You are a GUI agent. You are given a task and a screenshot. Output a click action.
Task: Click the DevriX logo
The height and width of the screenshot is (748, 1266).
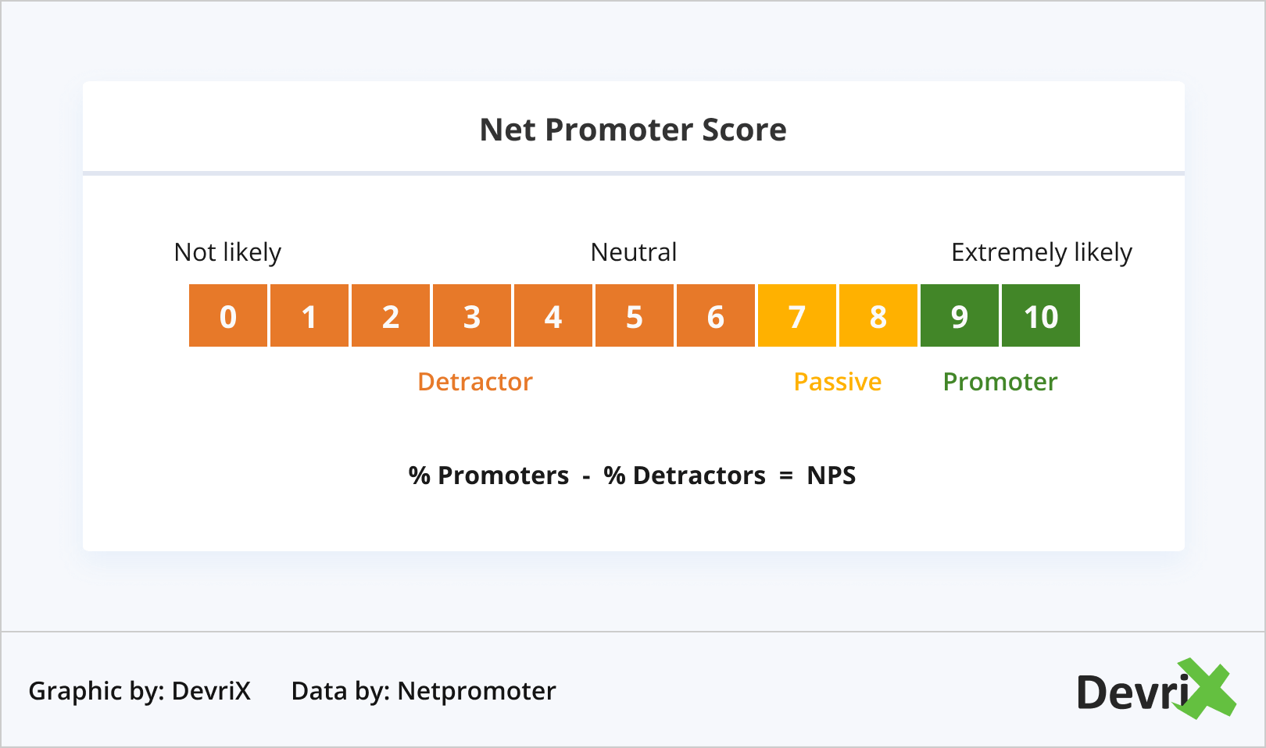pyautogui.click(x=1155, y=690)
